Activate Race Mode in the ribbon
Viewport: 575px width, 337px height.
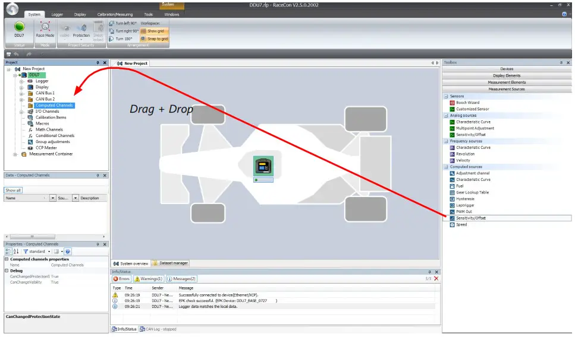point(45,29)
